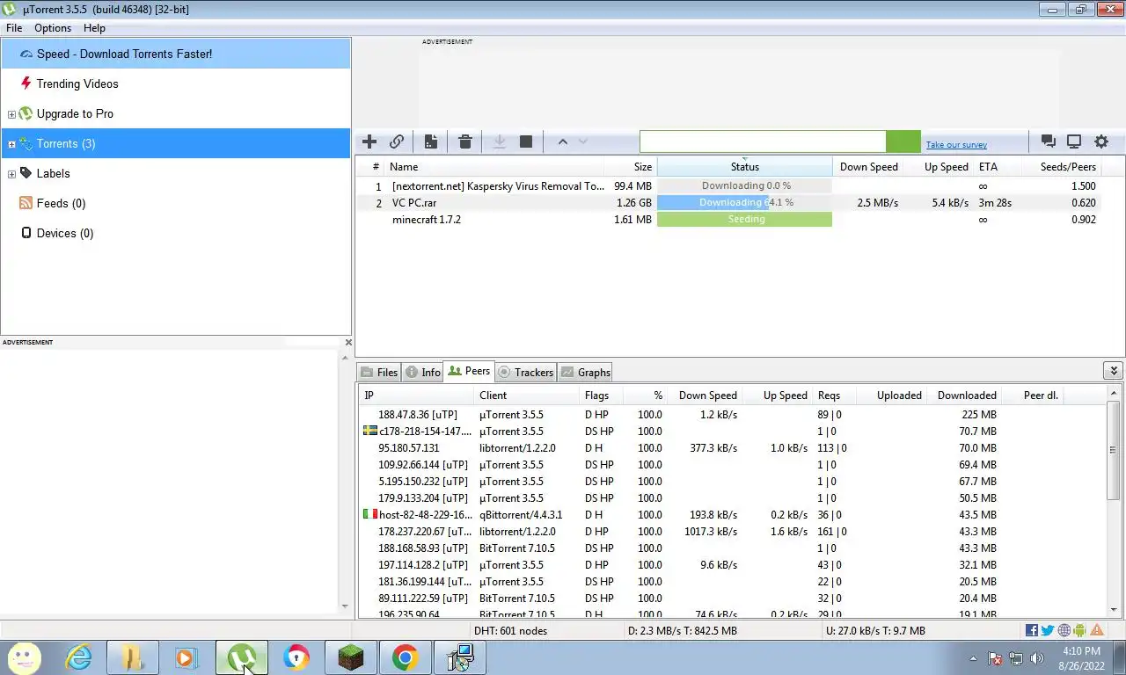Open Internet Explorer from the taskbar
This screenshot has height=675, width=1126.
pyautogui.click(x=79, y=657)
